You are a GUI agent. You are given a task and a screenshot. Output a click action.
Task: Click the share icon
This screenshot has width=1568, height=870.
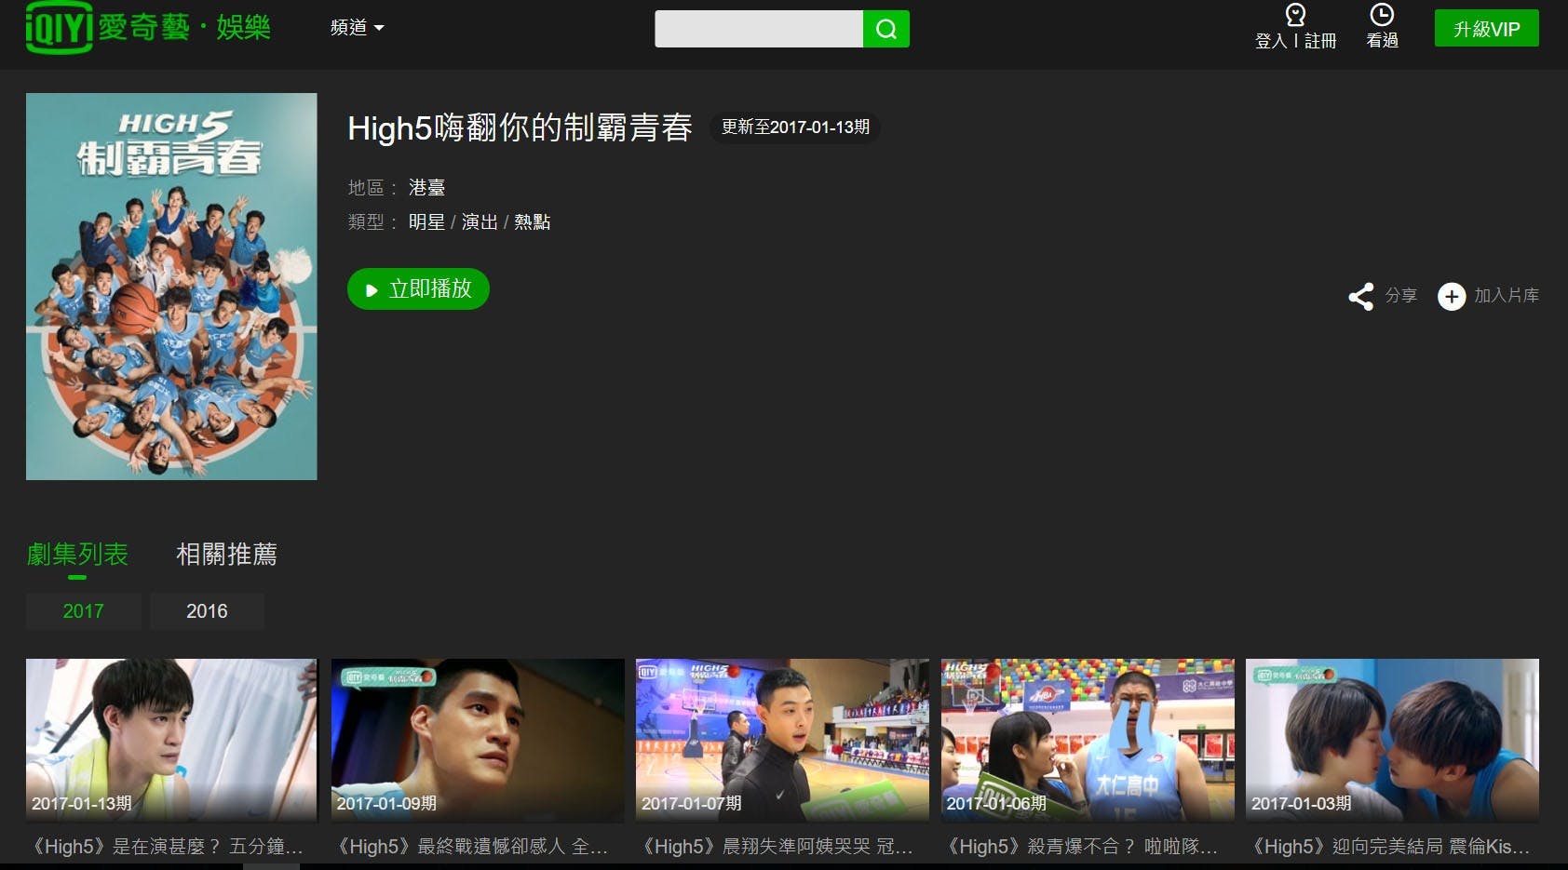coord(1361,296)
